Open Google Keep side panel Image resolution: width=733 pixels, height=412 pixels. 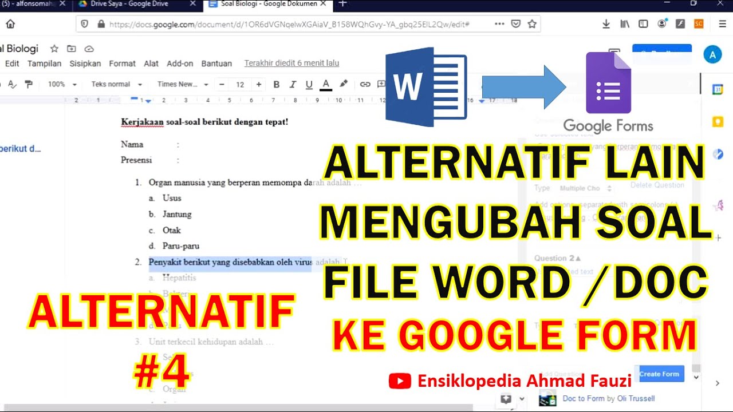pos(718,121)
